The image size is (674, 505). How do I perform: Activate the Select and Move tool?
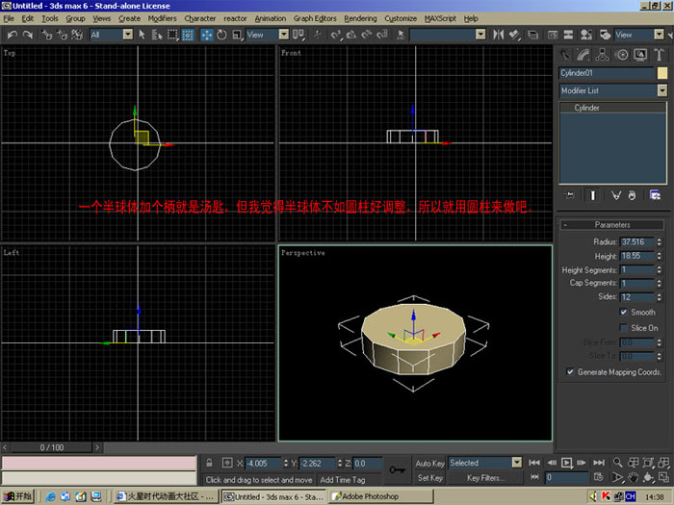pyautogui.click(x=207, y=35)
